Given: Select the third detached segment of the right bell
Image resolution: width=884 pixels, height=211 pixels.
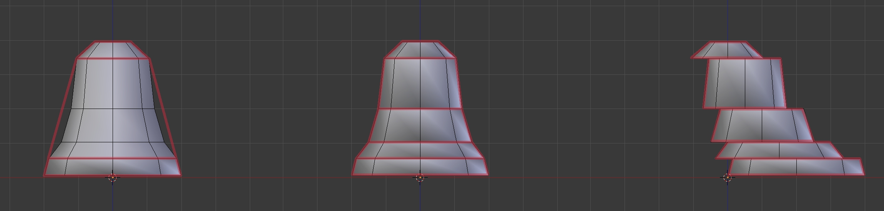Looking at the screenshot, I should coord(762,125).
